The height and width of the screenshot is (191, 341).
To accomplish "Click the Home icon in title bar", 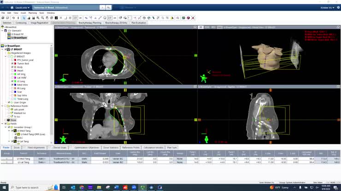I will [x=12, y=8].
